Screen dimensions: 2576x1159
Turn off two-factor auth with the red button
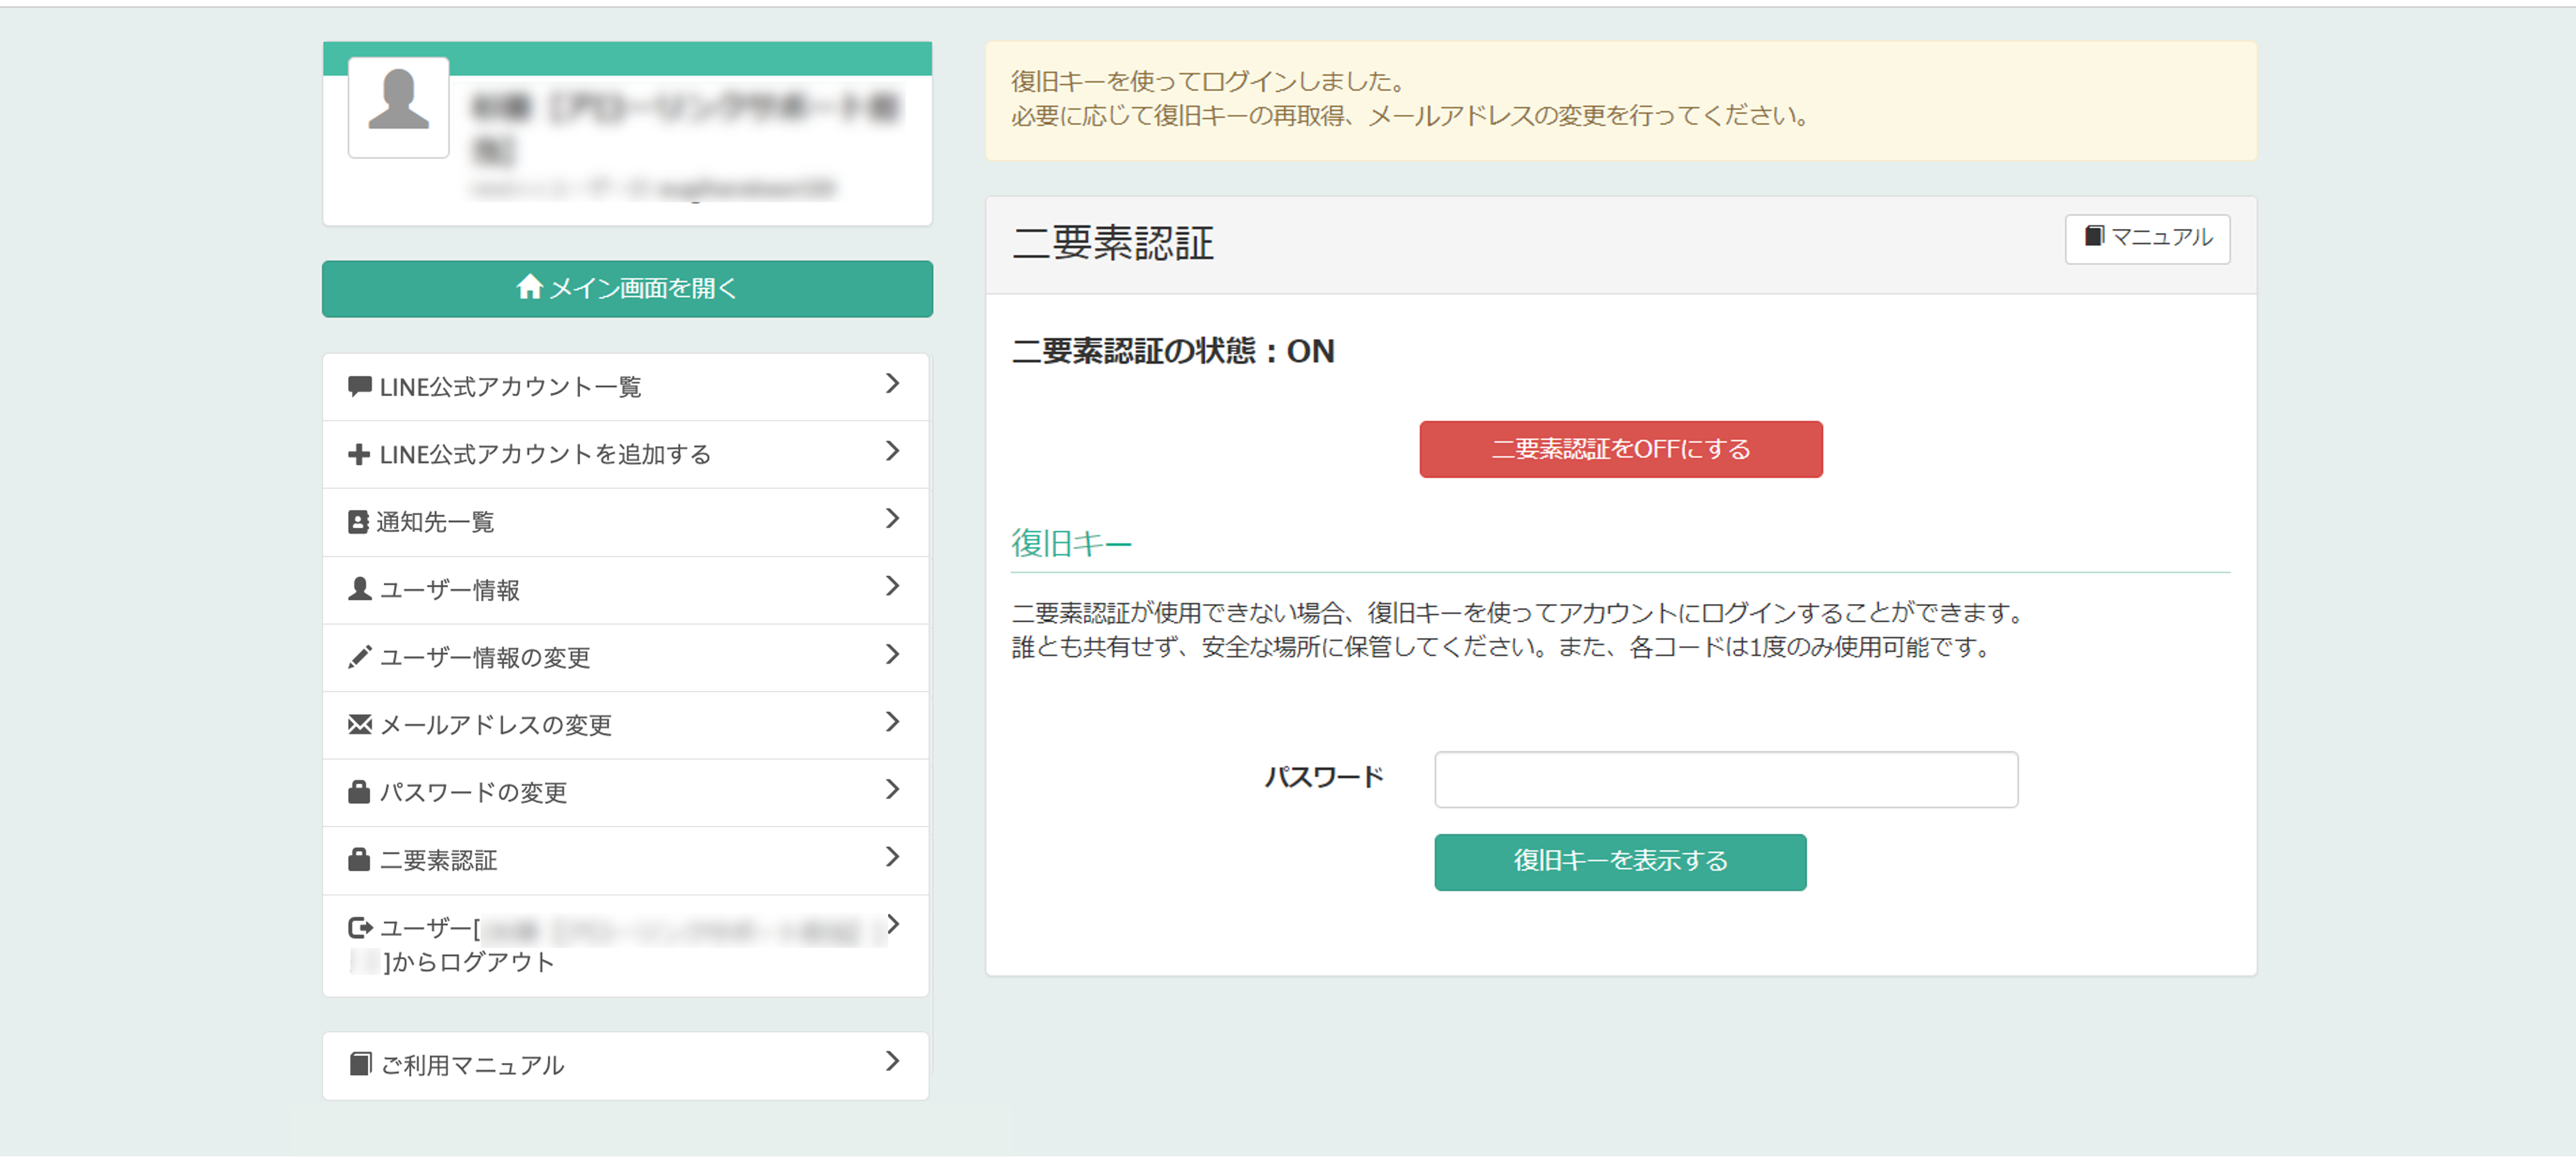tap(1620, 449)
